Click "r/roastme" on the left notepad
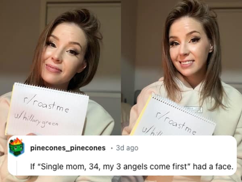 pyautogui.click(x=46, y=104)
